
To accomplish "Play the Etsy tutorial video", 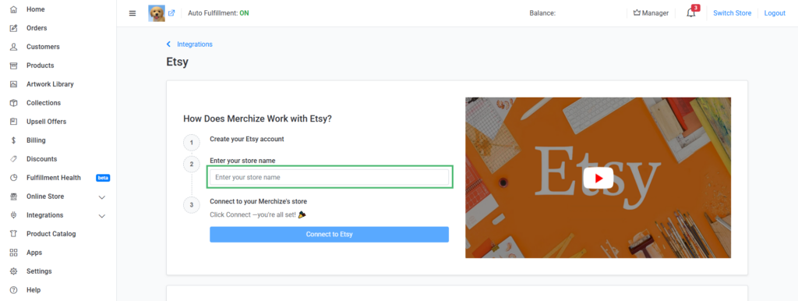I will click(x=598, y=179).
